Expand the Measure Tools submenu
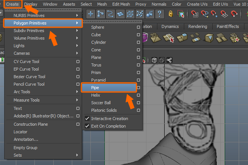The image size is (248, 165). 41,100
